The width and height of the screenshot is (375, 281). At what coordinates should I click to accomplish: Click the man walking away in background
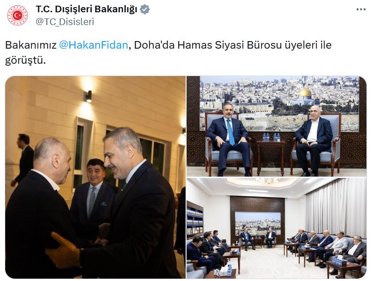[23, 160]
